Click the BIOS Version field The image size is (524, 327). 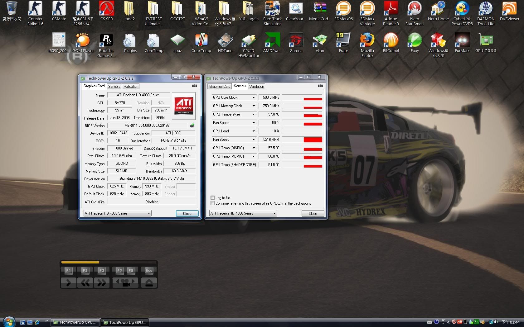point(147,126)
